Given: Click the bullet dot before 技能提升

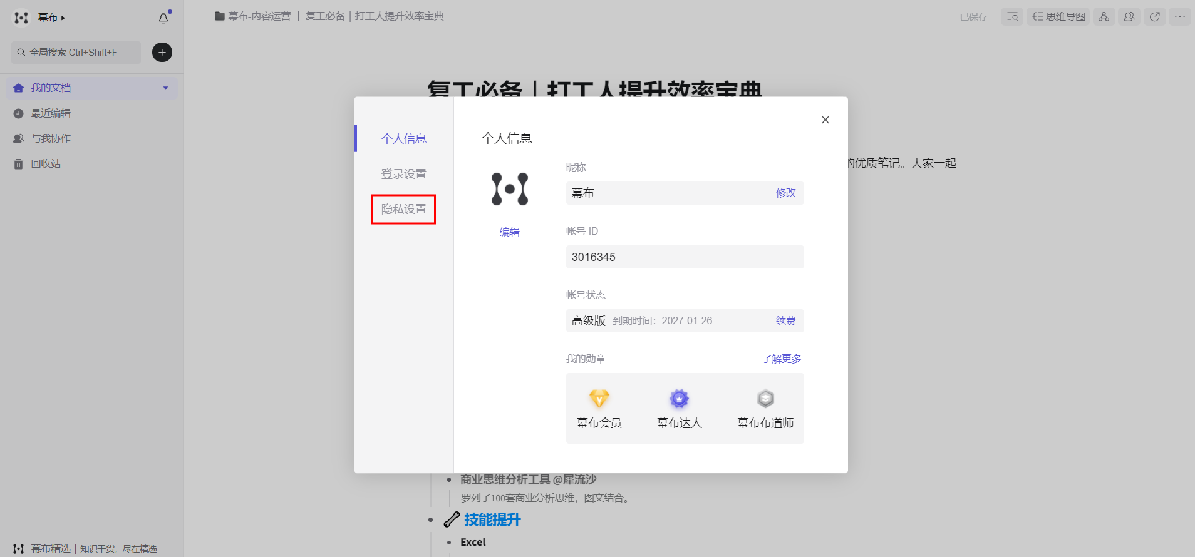Looking at the screenshot, I should [x=430, y=520].
